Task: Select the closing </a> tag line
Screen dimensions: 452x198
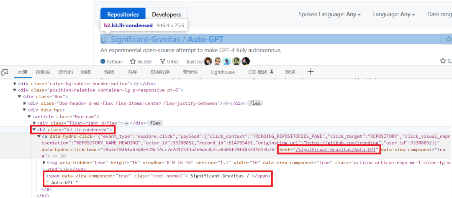Action: click(46, 189)
